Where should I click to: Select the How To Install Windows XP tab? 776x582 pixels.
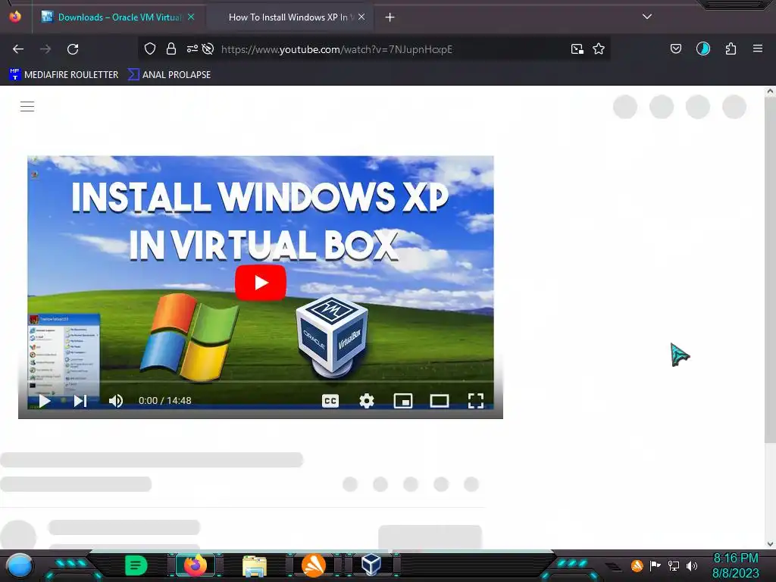(289, 17)
